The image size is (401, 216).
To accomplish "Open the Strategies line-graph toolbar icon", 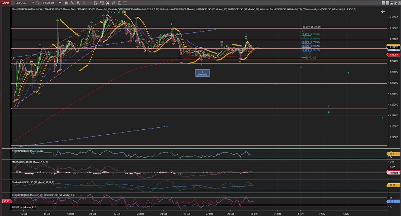I will tap(113, 3).
